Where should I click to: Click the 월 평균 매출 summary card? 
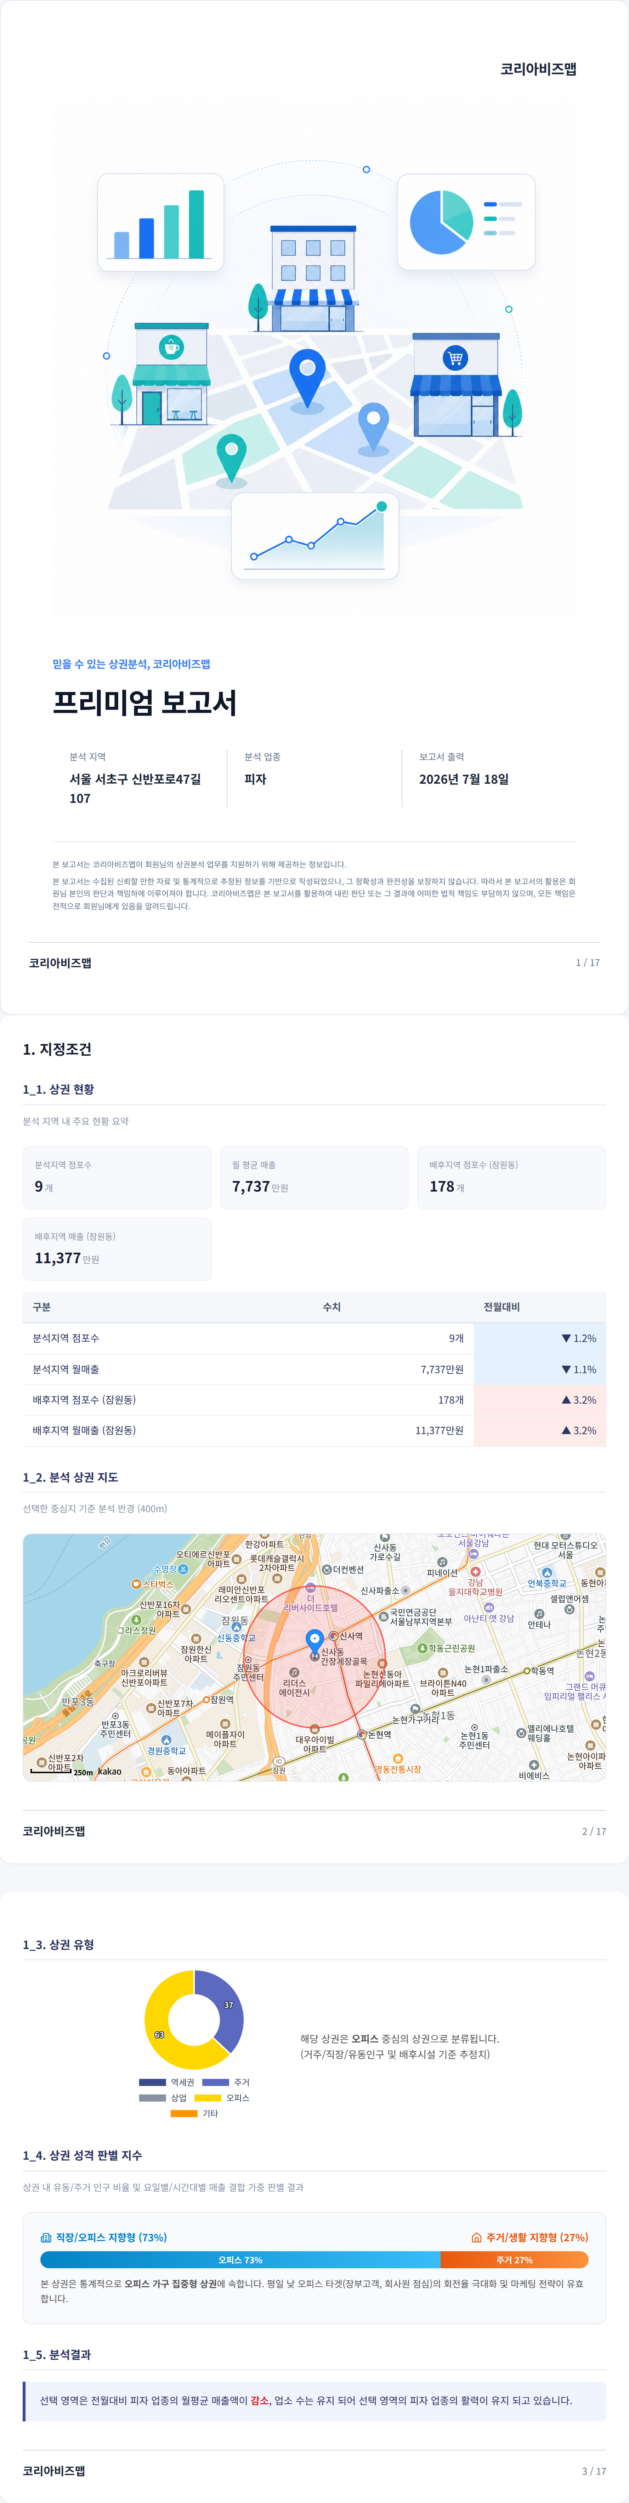tap(314, 1178)
